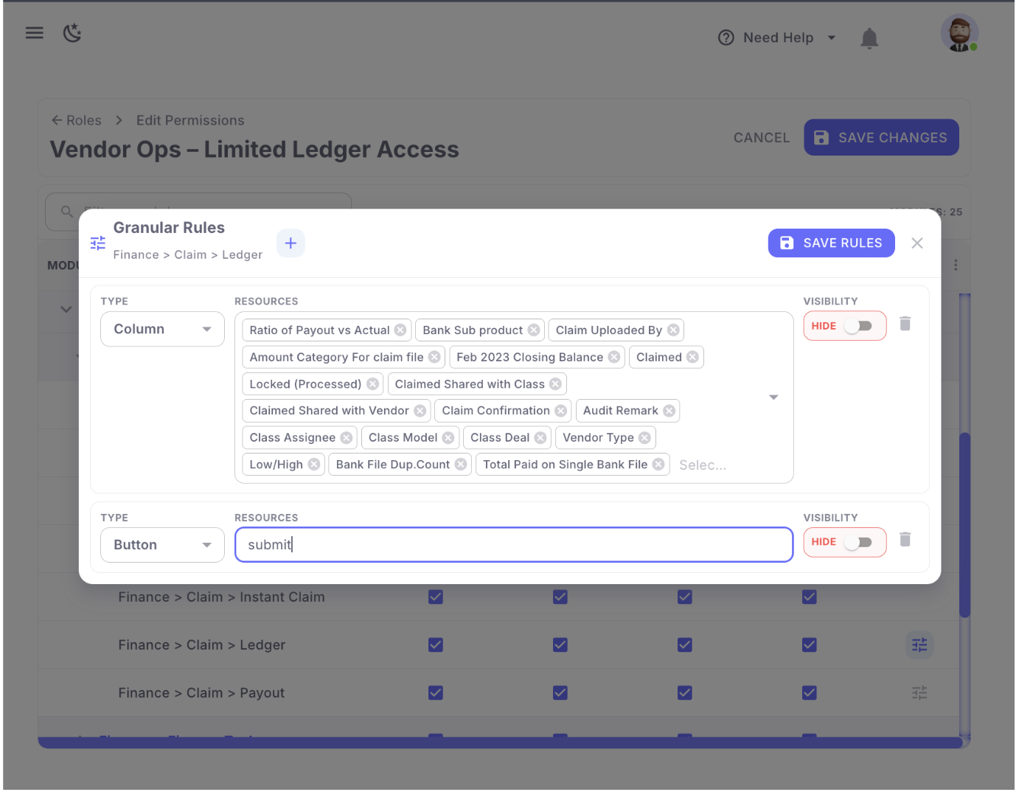The image size is (1019, 792).
Task: Open the notifications bell
Action: [x=869, y=38]
